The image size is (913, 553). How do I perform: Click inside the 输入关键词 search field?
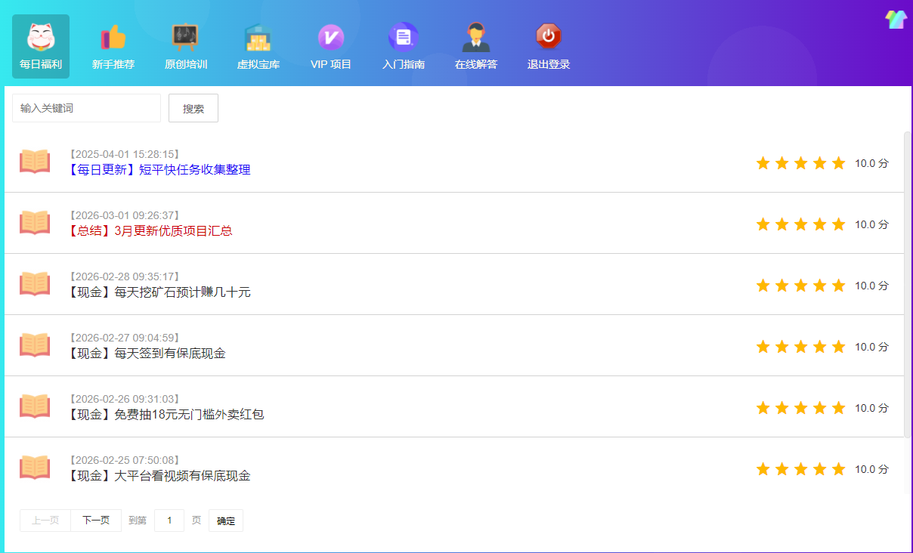[x=86, y=108]
